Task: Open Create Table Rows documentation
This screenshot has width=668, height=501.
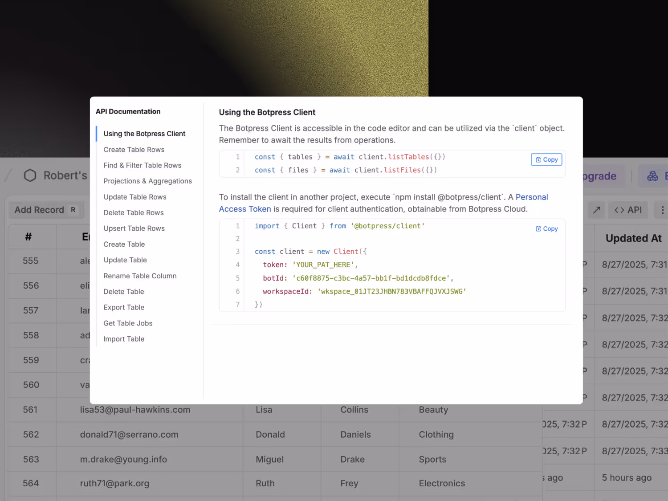Action: click(134, 150)
